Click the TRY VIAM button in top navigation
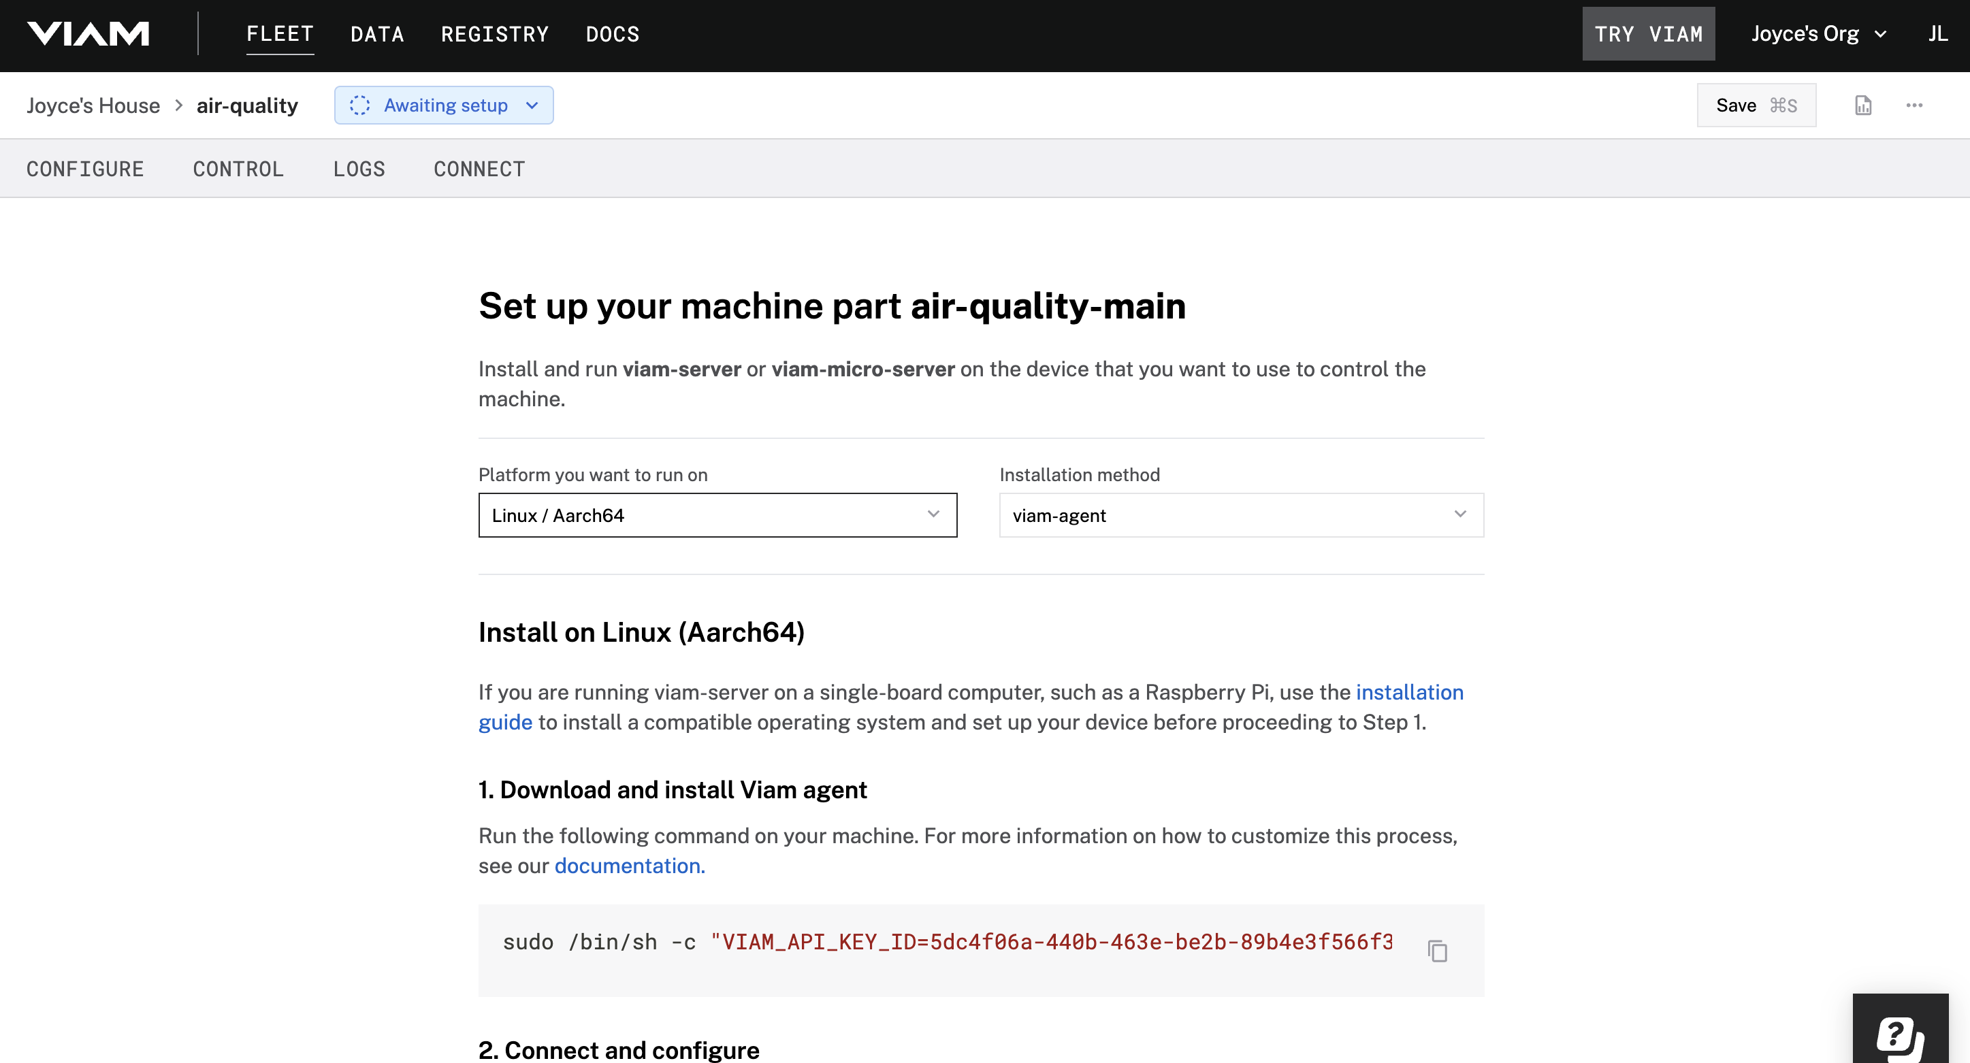1970x1063 pixels. point(1648,33)
